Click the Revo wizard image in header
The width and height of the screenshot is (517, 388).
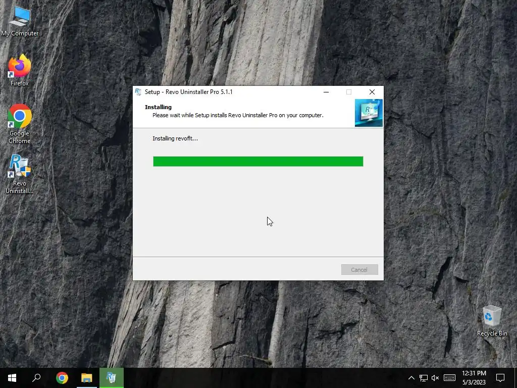coord(369,113)
